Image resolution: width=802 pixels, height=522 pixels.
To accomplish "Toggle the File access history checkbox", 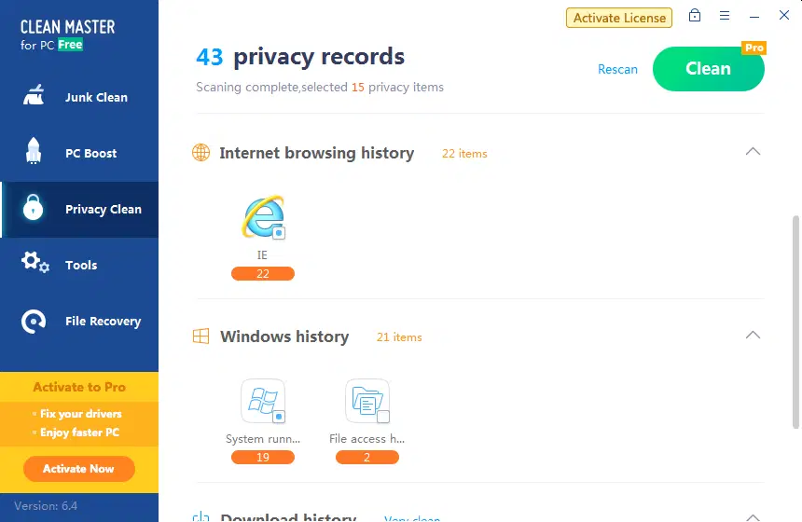I will pos(383,417).
